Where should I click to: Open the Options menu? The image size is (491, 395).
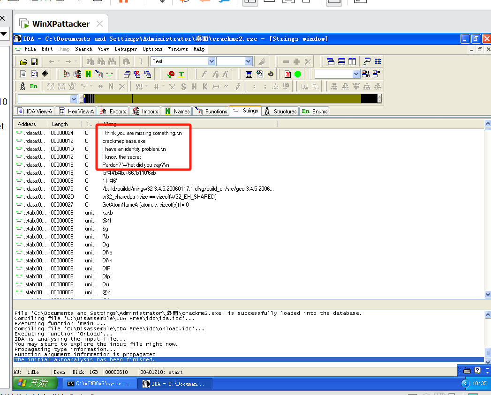coord(152,49)
